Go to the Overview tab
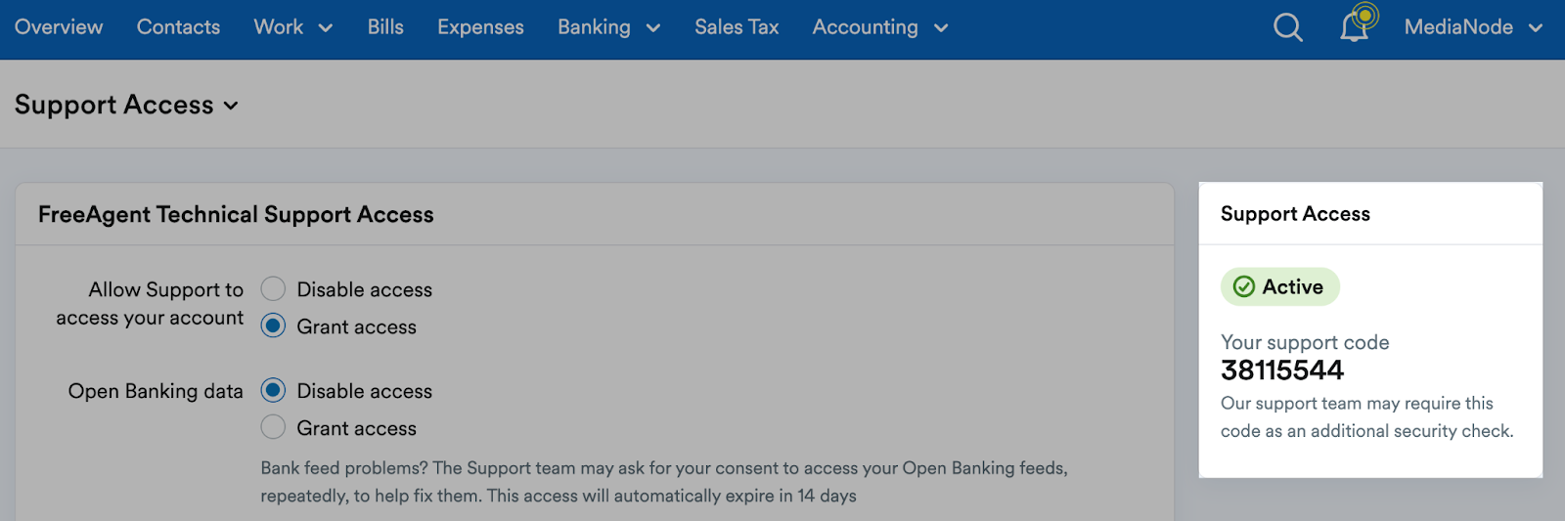Viewport: 1565px width, 521px height. [x=59, y=27]
